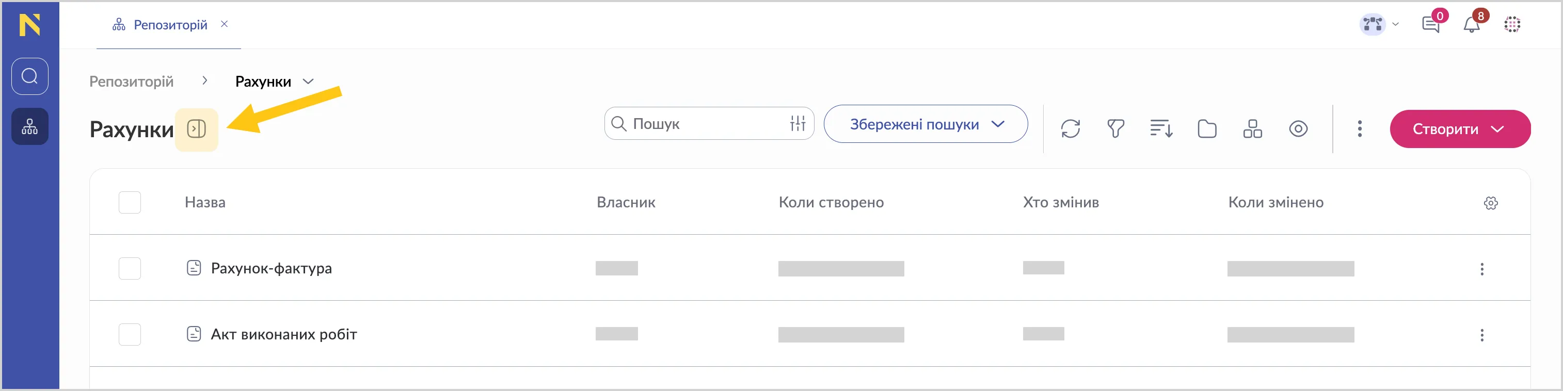The image size is (1563, 391).
Task: Open the notifications bell icon
Action: click(1472, 25)
